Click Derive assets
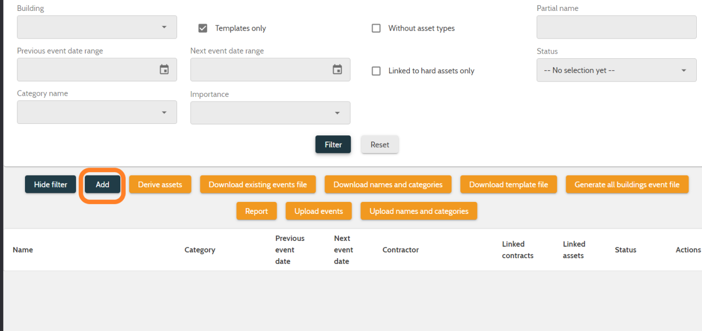The height and width of the screenshot is (331, 702). pyautogui.click(x=160, y=184)
